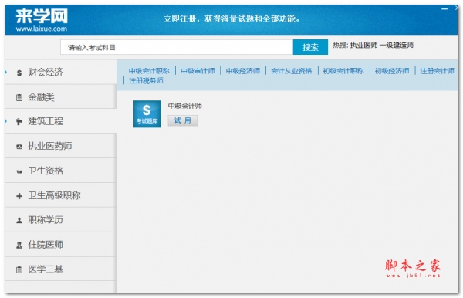Select the 执业医药师 category
Viewport: 463px width, 298px height.
click(x=60, y=146)
